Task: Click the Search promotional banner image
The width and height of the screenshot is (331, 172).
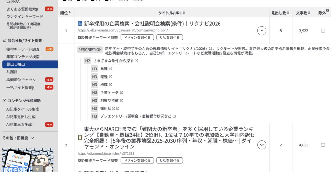Action: (x=27, y=160)
